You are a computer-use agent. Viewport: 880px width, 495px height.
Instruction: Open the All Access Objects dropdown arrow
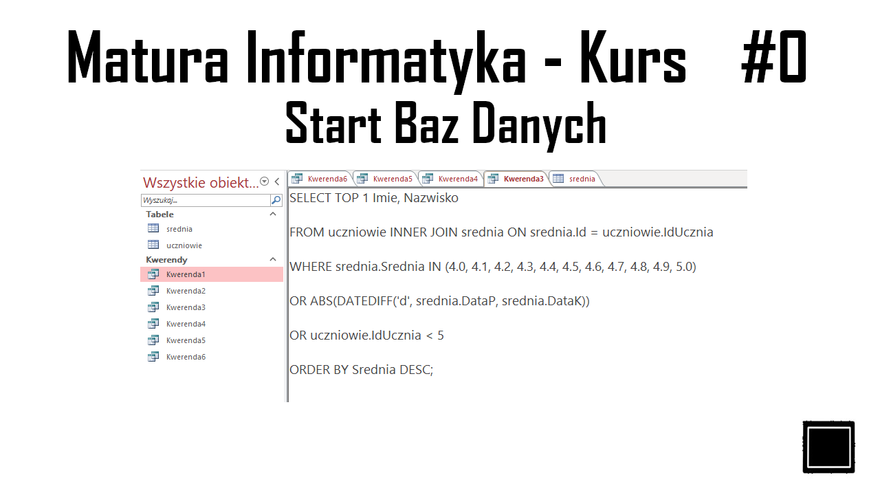tap(263, 181)
